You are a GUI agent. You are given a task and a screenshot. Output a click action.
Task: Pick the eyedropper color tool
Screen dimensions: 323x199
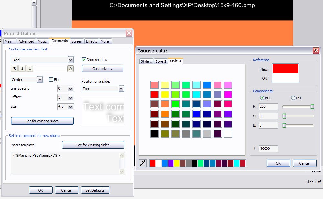pos(142,163)
